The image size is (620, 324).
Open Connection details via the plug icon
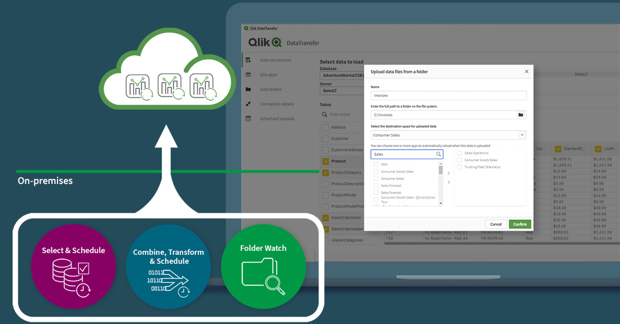pos(249,104)
